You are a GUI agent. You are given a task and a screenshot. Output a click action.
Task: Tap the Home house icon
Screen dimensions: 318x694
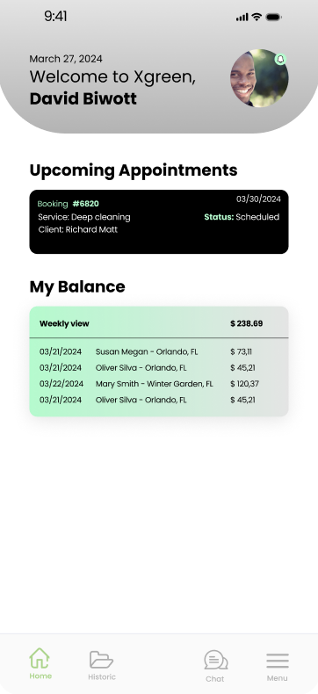[40, 658]
